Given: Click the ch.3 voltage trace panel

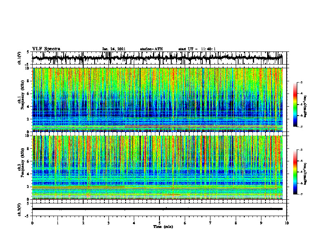Looking at the screenshot, I should click(159, 210).
